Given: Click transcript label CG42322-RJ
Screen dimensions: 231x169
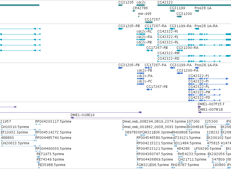Looking at the screenshot, I should coord(168,37).
